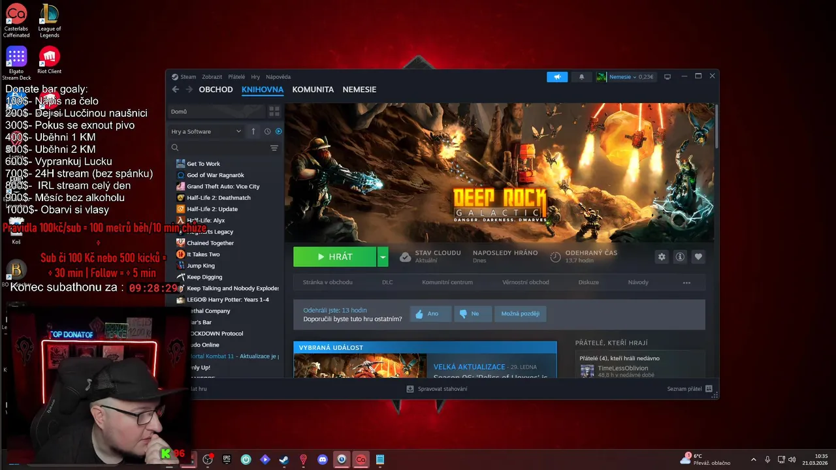836x470 pixels.
Task: Add Deep Rock Galactic to favorites heart
Action: pos(698,257)
